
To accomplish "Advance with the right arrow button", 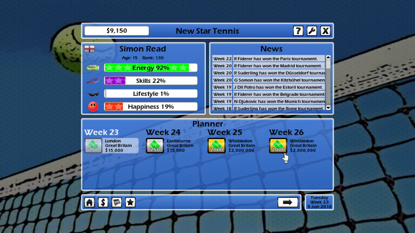I will (288, 202).
